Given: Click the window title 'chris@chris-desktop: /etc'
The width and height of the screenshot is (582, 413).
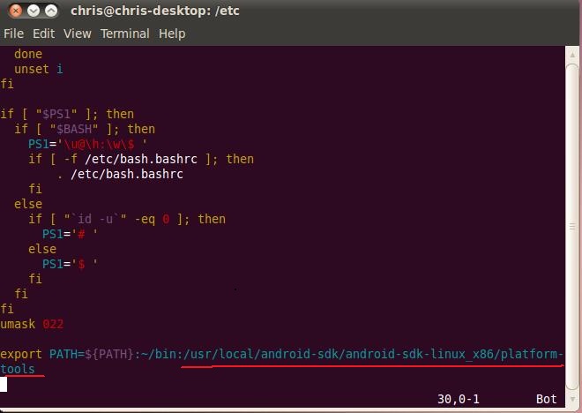Looking at the screenshot, I should 155,11.
